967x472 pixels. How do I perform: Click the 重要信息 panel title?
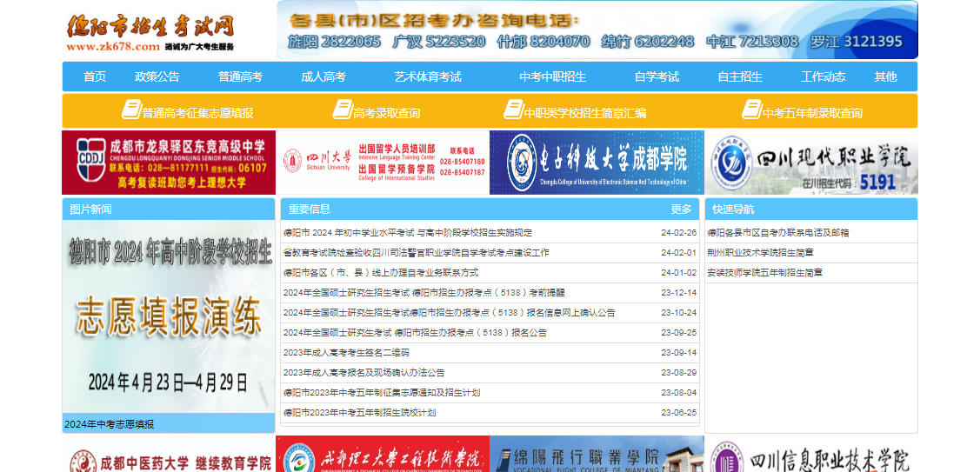[x=310, y=209]
